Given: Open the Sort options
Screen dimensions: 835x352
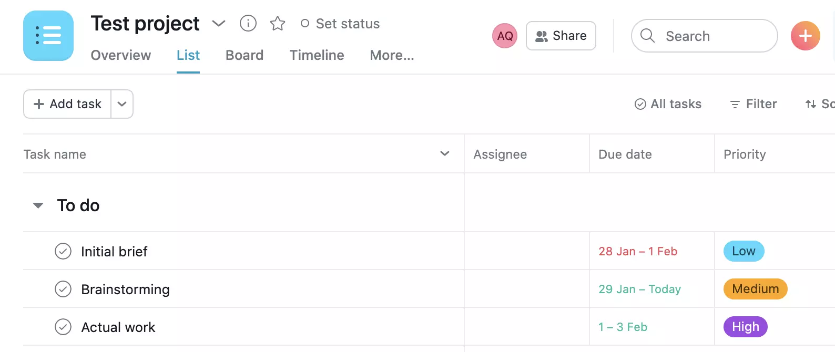Looking at the screenshot, I should click(820, 104).
